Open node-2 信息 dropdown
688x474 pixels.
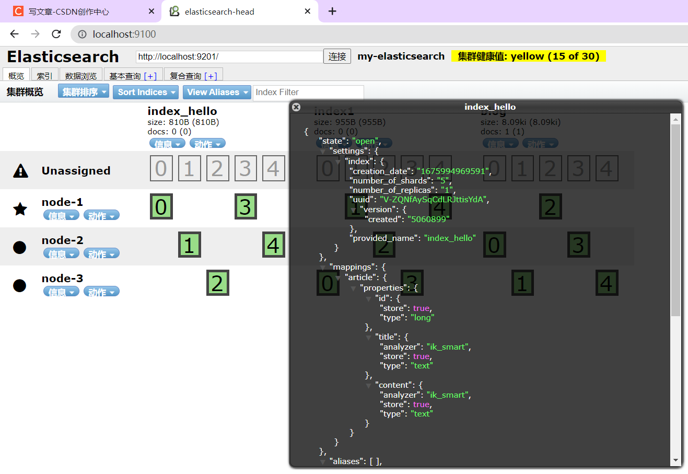click(x=61, y=253)
